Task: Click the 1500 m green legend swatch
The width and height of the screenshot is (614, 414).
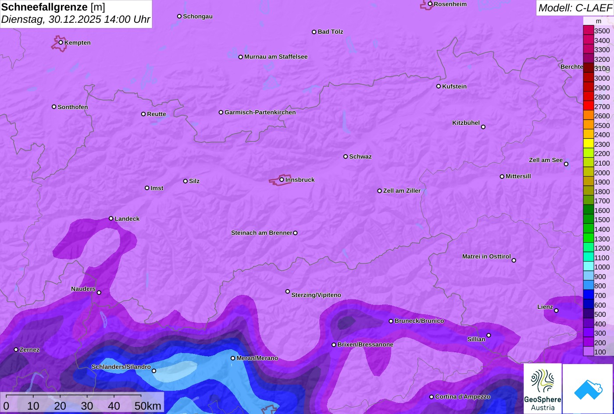Action: click(x=588, y=219)
